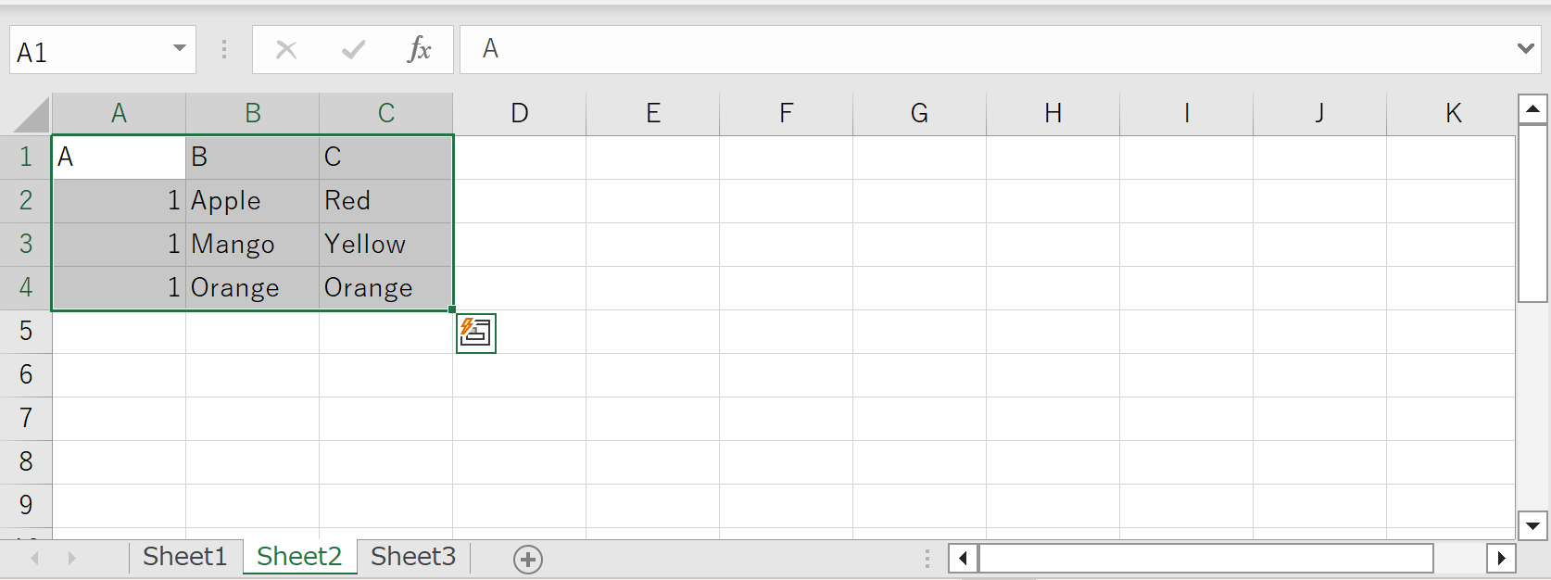Open the sheet tab options ellipsis near scrollbar
Viewport: 1551px width, 580px height.
927,558
